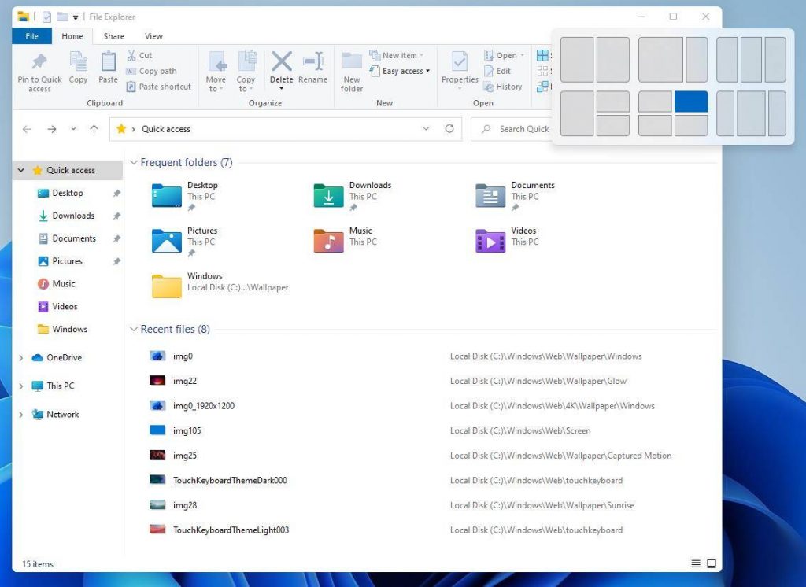Select the highlighted snap layout zone

pyautogui.click(x=690, y=101)
